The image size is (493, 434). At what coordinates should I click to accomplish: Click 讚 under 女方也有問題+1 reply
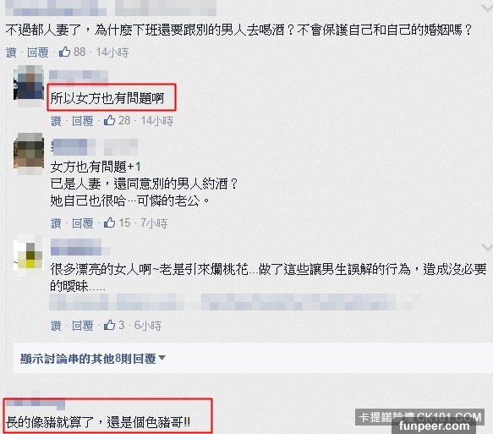[x=56, y=223]
